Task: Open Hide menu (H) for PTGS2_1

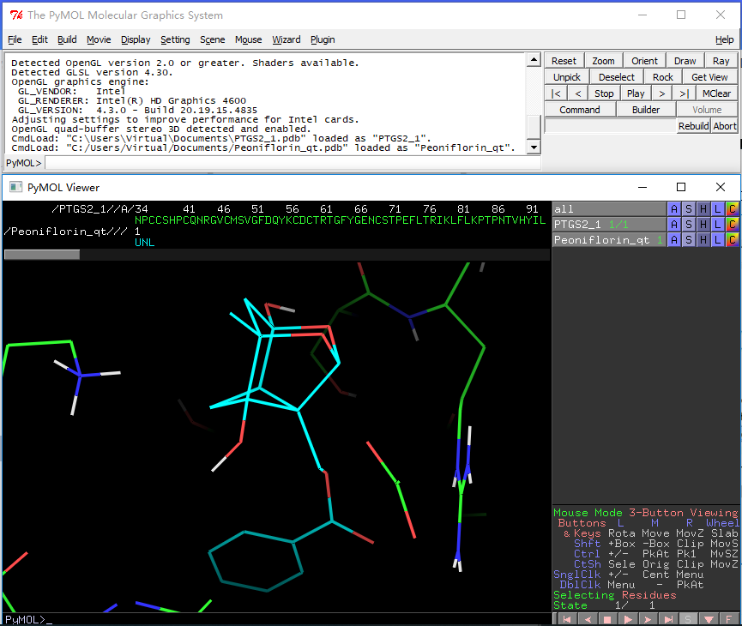Action: click(x=703, y=225)
